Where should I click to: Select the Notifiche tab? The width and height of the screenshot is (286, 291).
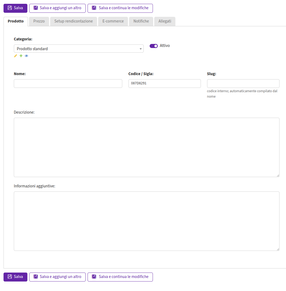(x=141, y=21)
